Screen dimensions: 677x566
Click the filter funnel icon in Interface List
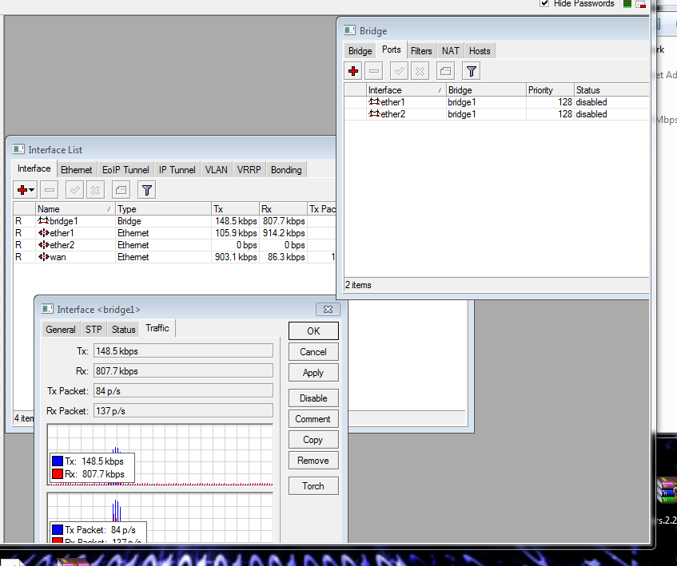(x=146, y=189)
